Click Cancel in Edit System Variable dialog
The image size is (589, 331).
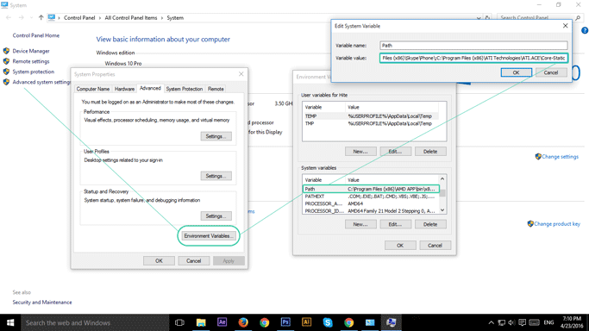pyautogui.click(x=551, y=72)
